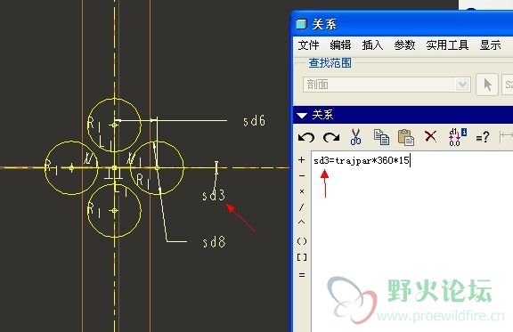
Task: Insert the division slash operator
Action: pos(302,207)
